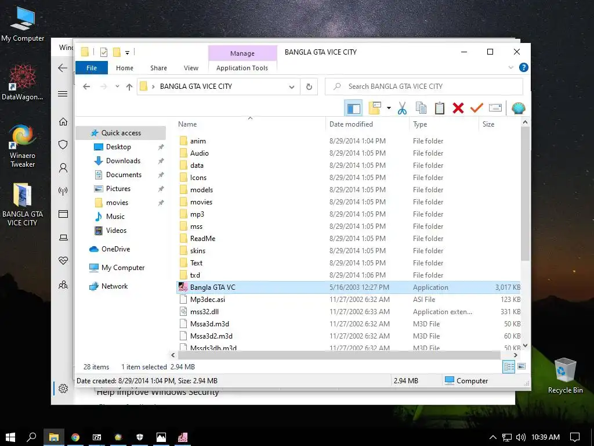
Task: Click the orange checkmark Properties icon
Action: coord(477,108)
